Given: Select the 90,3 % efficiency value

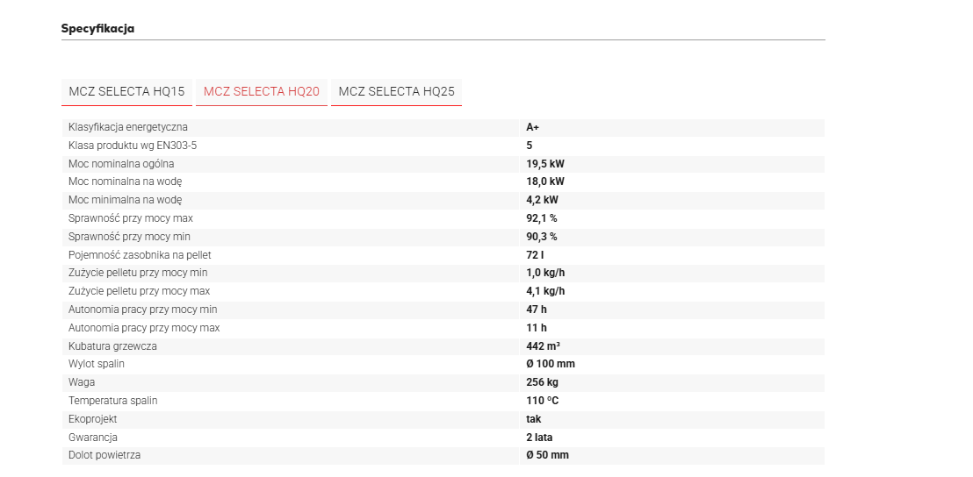Looking at the screenshot, I should coord(541,237).
